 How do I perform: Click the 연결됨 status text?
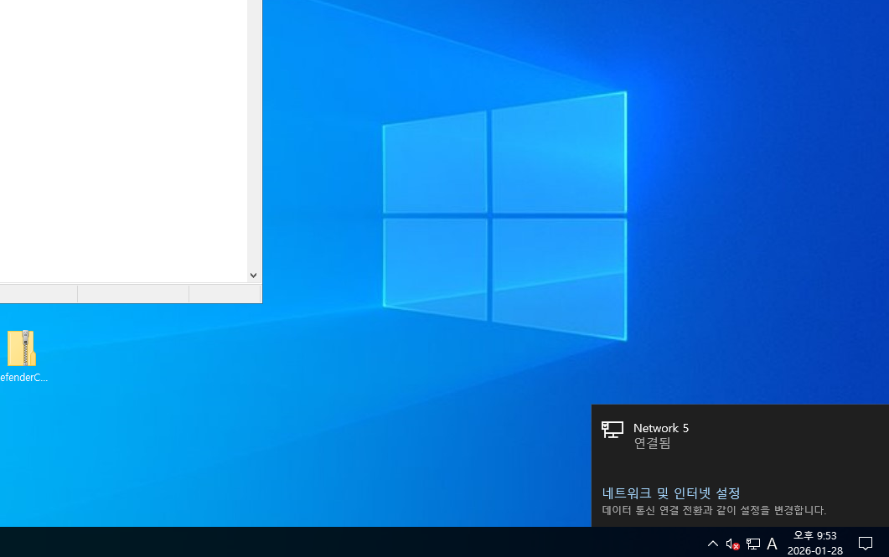[x=652, y=443]
